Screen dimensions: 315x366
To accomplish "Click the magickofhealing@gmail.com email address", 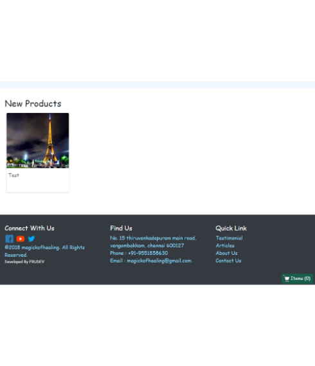I will click(x=159, y=261).
